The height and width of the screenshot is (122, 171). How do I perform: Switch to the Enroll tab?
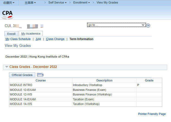[x=11, y=34]
